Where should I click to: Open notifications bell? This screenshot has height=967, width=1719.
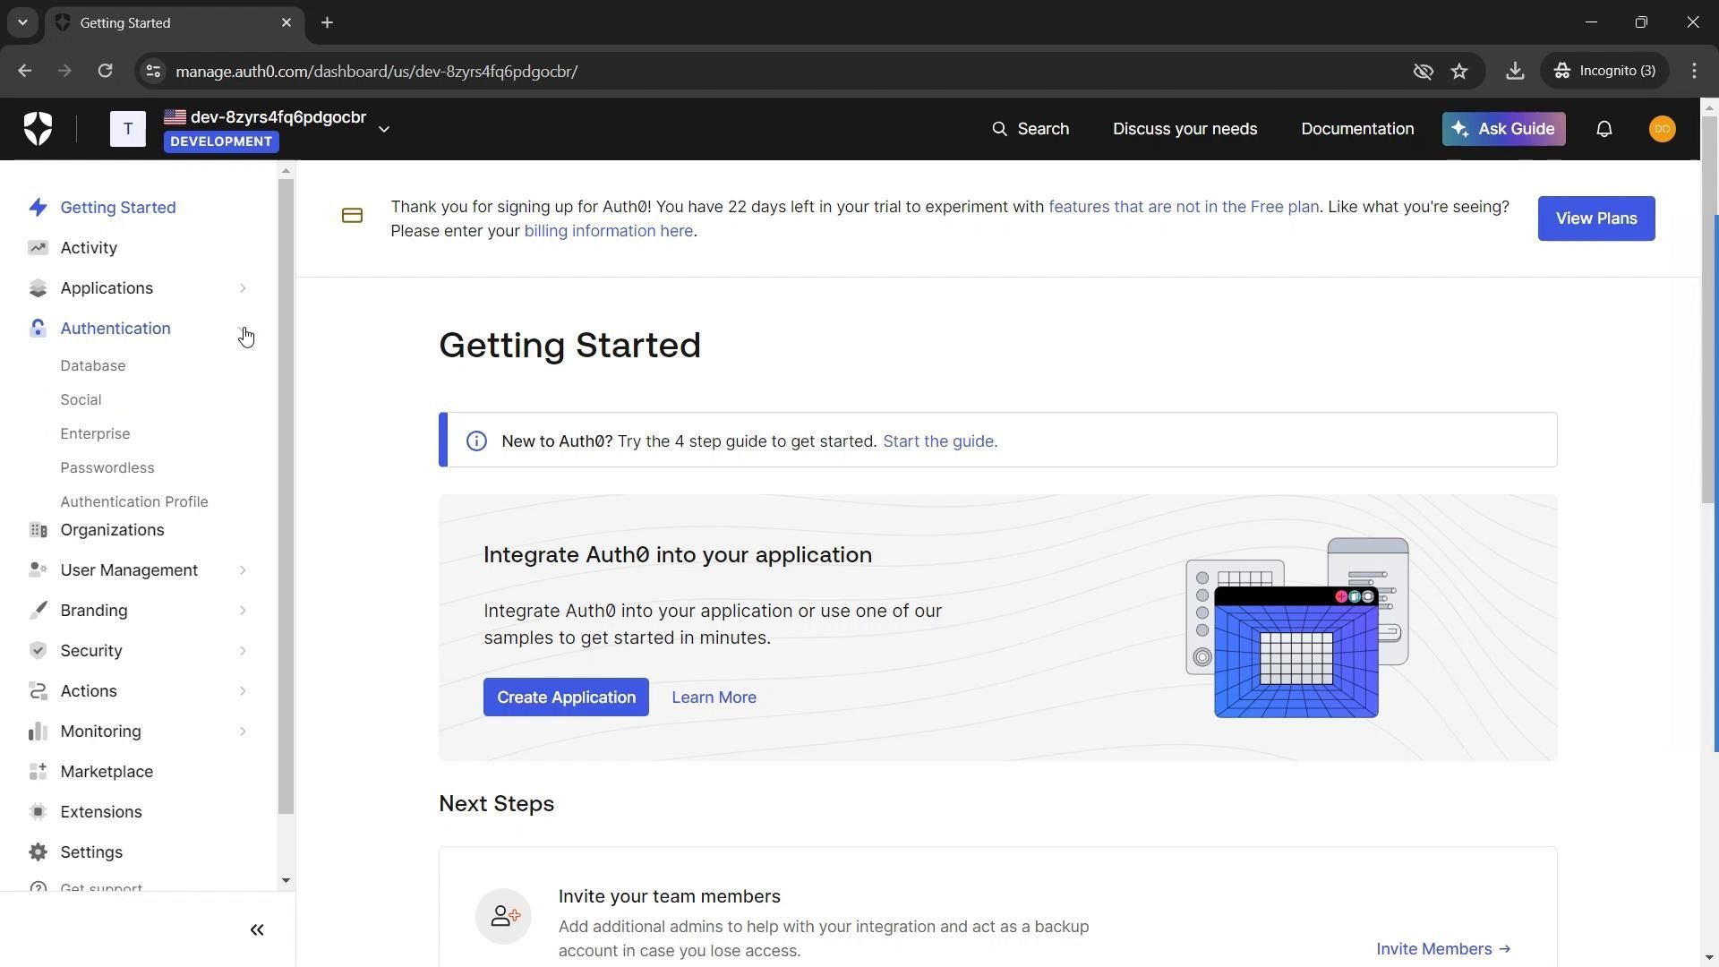[x=1604, y=129]
